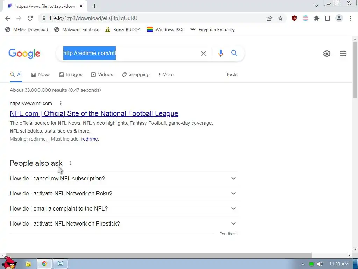Switch to the Videos tab

pos(102,75)
